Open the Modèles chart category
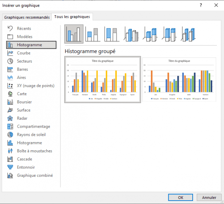 pyautogui.click(x=31, y=37)
